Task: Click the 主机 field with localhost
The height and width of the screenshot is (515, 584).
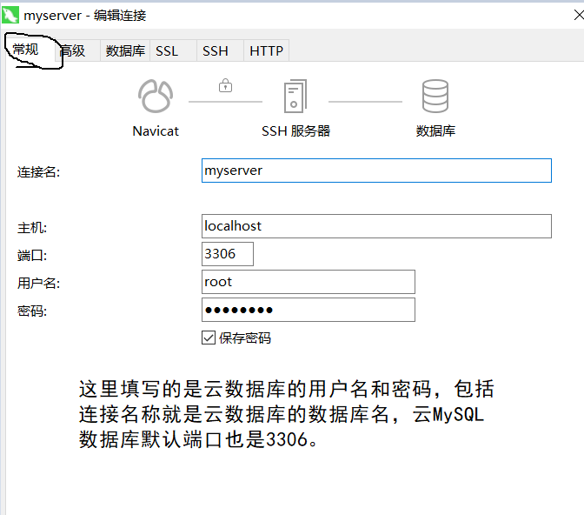Action: [376, 226]
